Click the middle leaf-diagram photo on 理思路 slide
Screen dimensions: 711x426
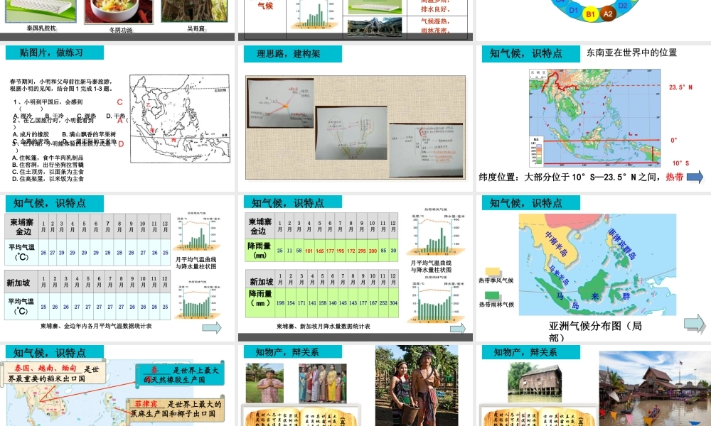tap(351, 133)
